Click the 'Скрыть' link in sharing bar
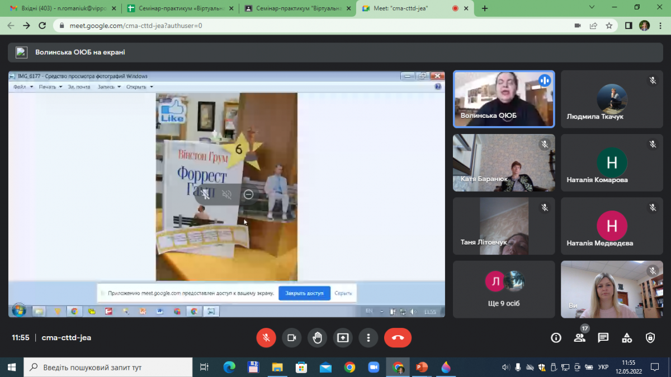The width and height of the screenshot is (671, 377). click(343, 293)
